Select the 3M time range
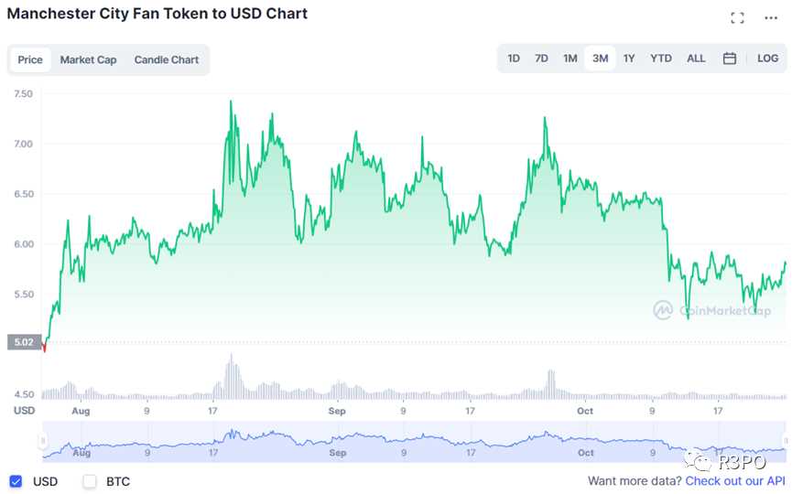This screenshot has height=494, width=792. (x=600, y=59)
